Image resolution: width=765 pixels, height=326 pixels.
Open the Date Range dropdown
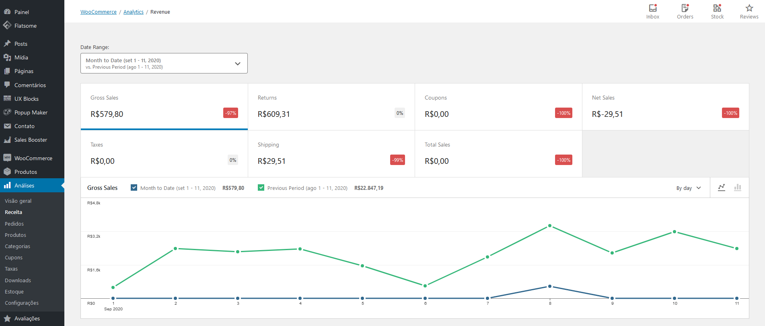tap(164, 63)
